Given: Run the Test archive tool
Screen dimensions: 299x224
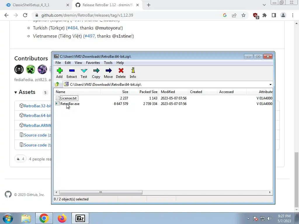Looking at the screenshot, I should 84,73.
